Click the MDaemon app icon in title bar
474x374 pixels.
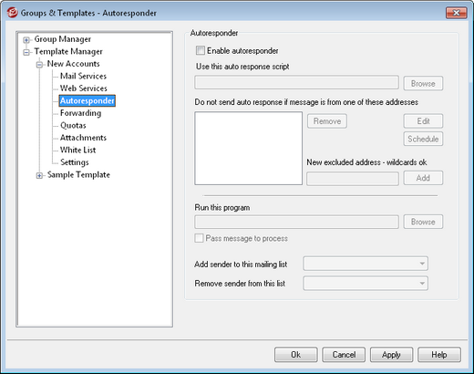[x=12, y=13]
